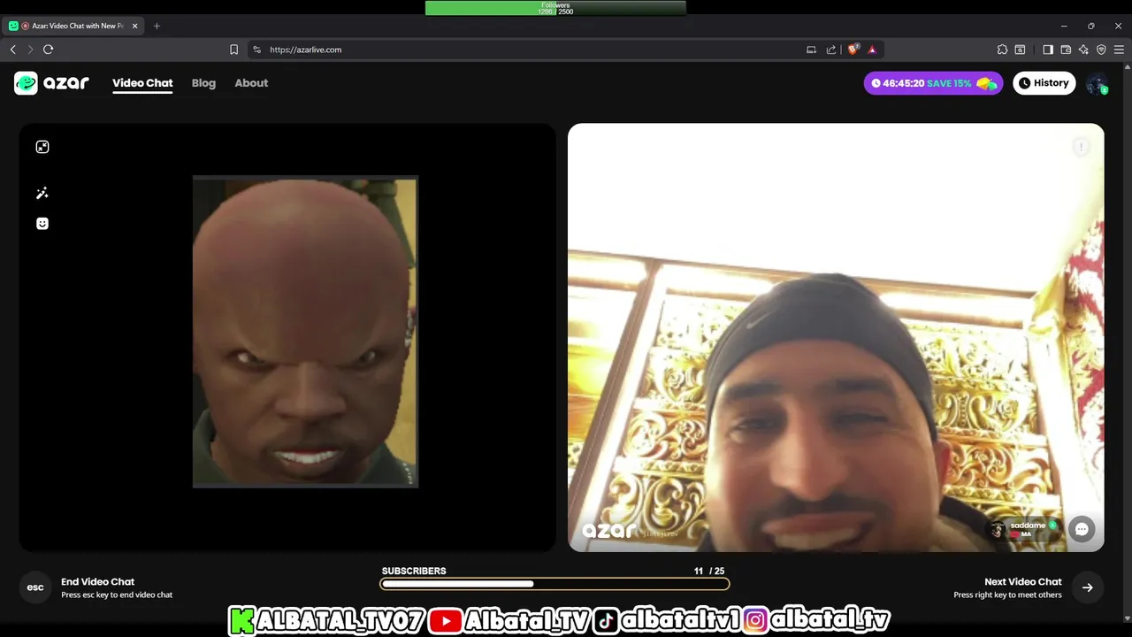
Task: Click the Next Video Chat arrow
Action: click(x=1088, y=587)
